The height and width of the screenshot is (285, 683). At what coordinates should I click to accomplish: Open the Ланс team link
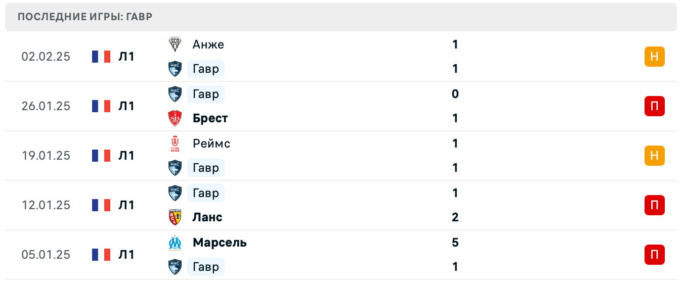pos(207,217)
